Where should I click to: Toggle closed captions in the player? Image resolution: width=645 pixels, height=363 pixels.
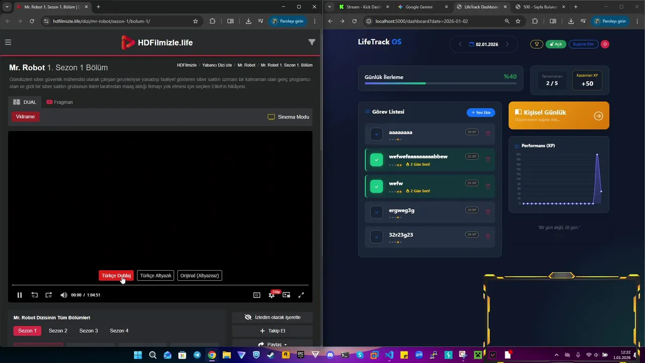pos(257,295)
